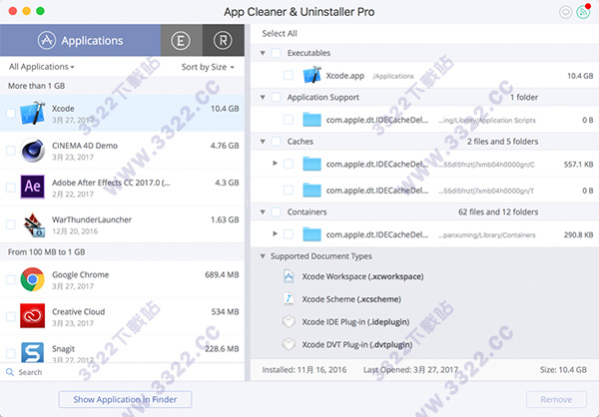599x417 pixels.
Task: Collapse the Caches section
Action: [x=263, y=142]
